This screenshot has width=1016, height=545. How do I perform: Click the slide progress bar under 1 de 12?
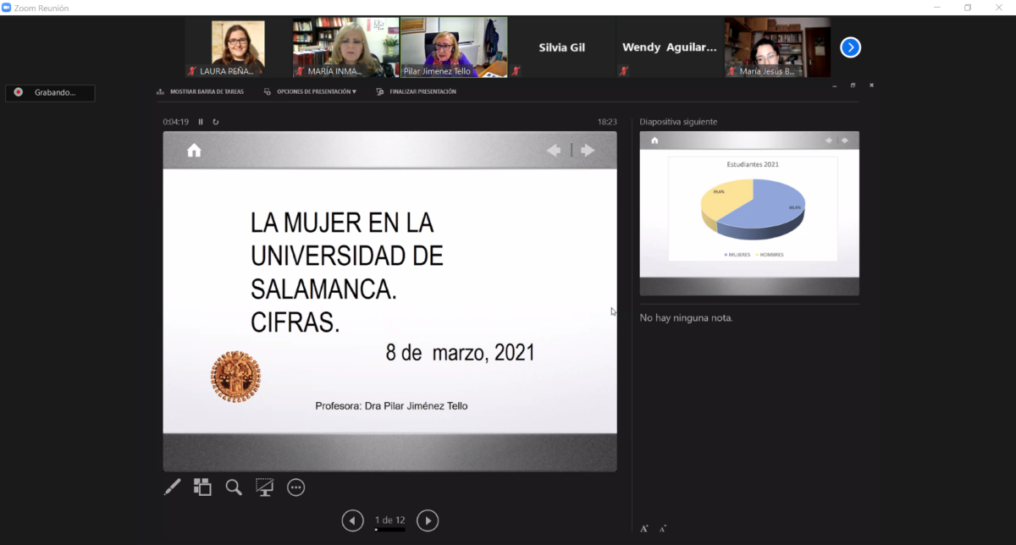tap(389, 530)
